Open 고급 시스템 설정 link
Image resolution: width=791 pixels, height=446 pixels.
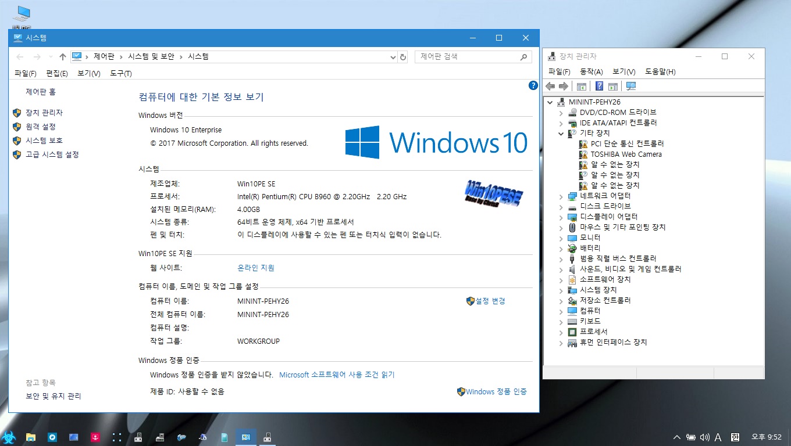[52, 154]
